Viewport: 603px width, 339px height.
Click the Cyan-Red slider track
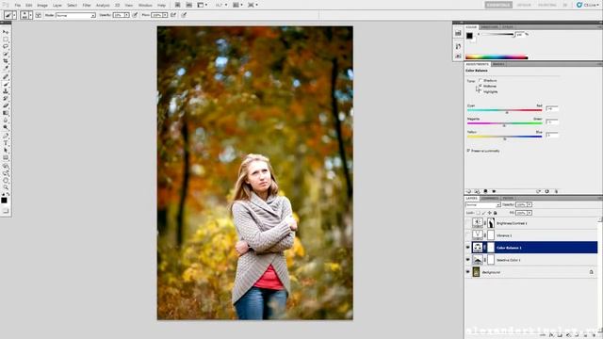505,110
